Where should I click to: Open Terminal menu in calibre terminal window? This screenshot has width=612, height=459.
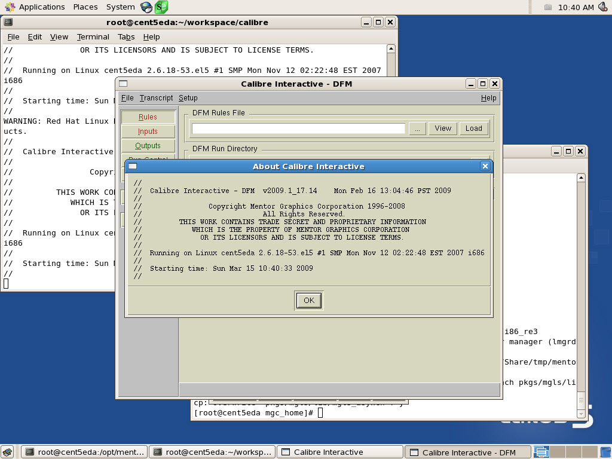[93, 36]
